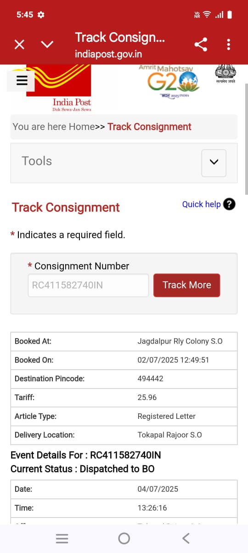Tap the indiapost.gov.in URL text
Image resolution: width=248 pixels, height=553 pixels.
tap(108, 54)
